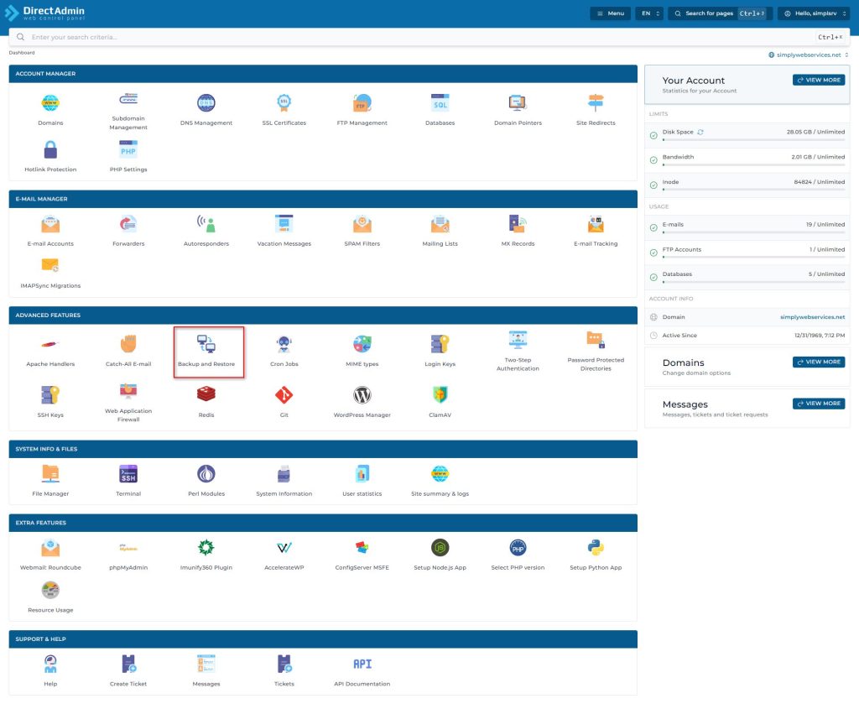Open Forwarders

[x=128, y=231]
